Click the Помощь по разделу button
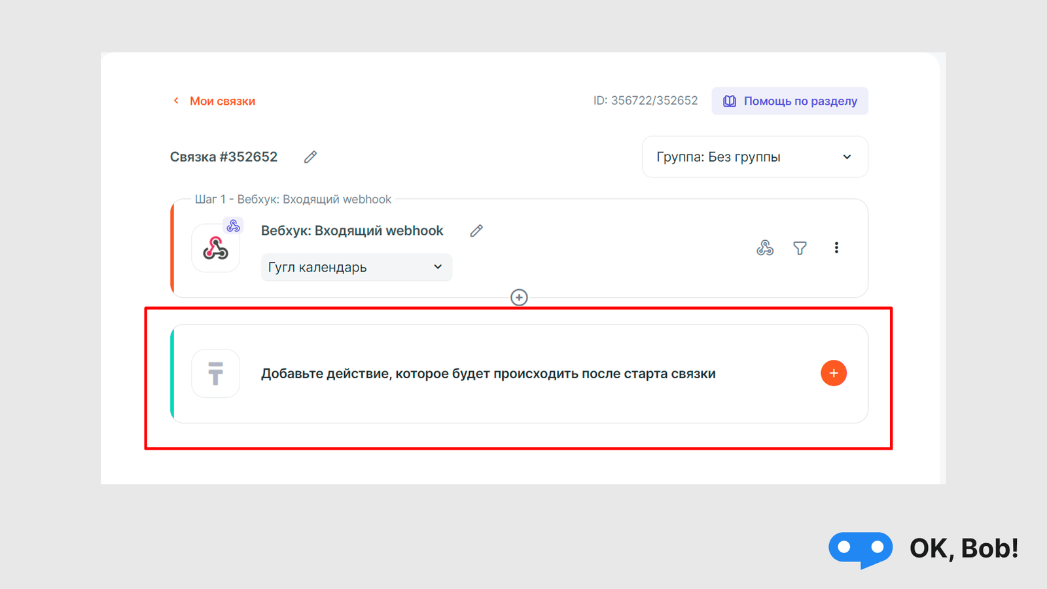 pos(789,101)
